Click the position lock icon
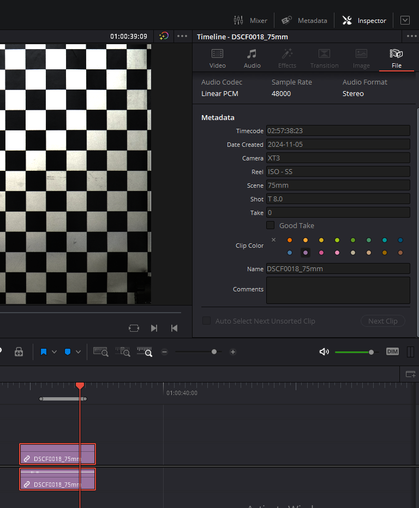The width and height of the screenshot is (419, 508). point(19,352)
